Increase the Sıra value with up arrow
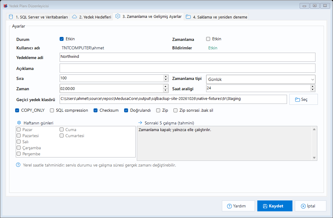This screenshot has width=333, height=218. 166,77
